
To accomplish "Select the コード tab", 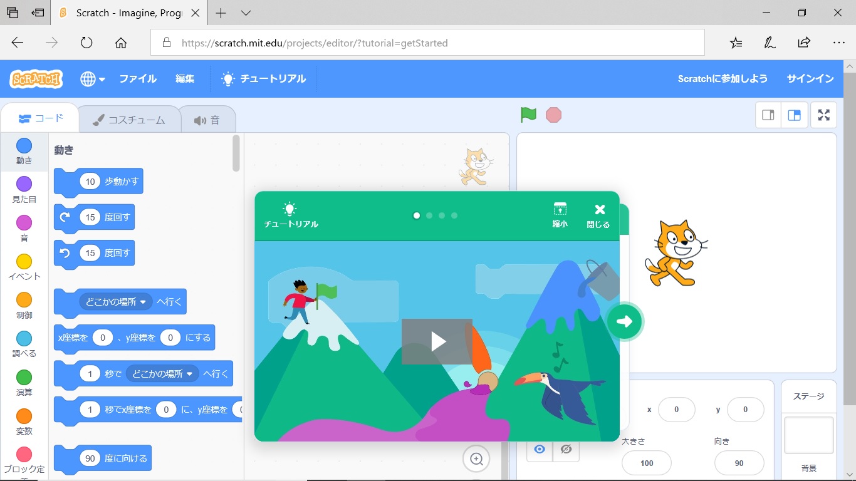I will pyautogui.click(x=40, y=118).
